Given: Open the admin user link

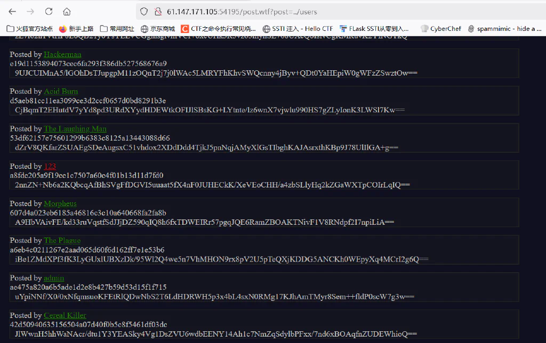Looking at the screenshot, I should point(54,278).
